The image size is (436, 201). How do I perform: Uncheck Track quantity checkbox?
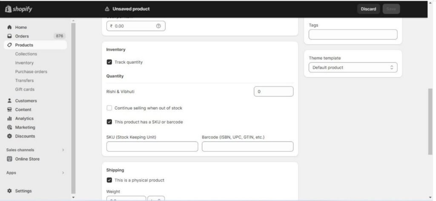pyautogui.click(x=109, y=62)
